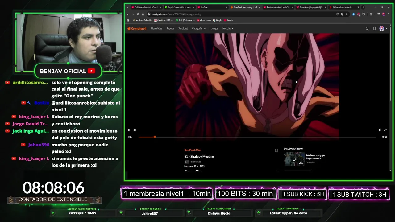Screen dimensions: 395x222
Task: Switch to Streamloots tab
Action: click(311, 7)
